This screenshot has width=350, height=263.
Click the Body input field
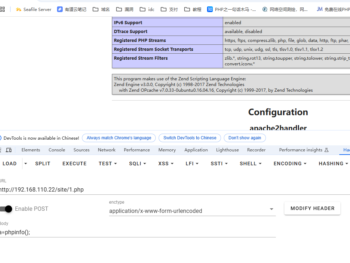click(x=138, y=232)
